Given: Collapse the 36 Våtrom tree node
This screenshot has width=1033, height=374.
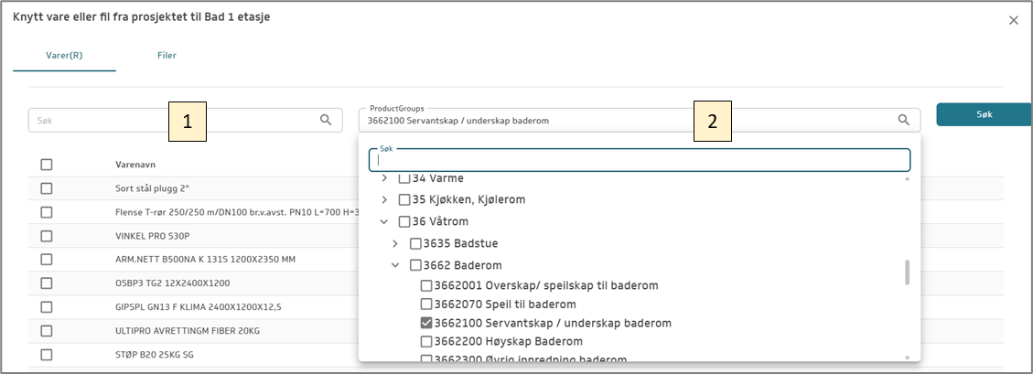Looking at the screenshot, I should tap(384, 221).
